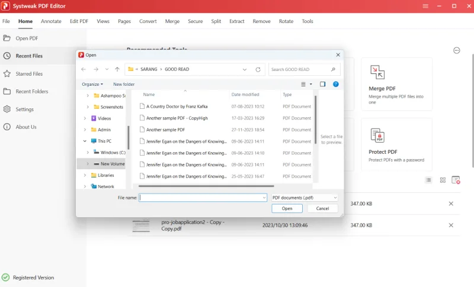The height and width of the screenshot is (287, 474).
Task: Click the Cancel button in dialog
Action: (x=322, y=208)
